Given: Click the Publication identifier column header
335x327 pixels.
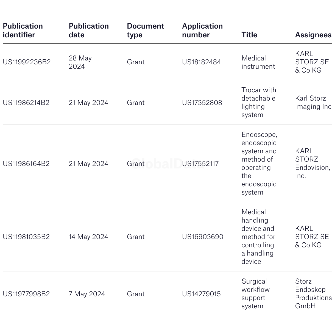Looking at the screenshot, I should (23, 31).
